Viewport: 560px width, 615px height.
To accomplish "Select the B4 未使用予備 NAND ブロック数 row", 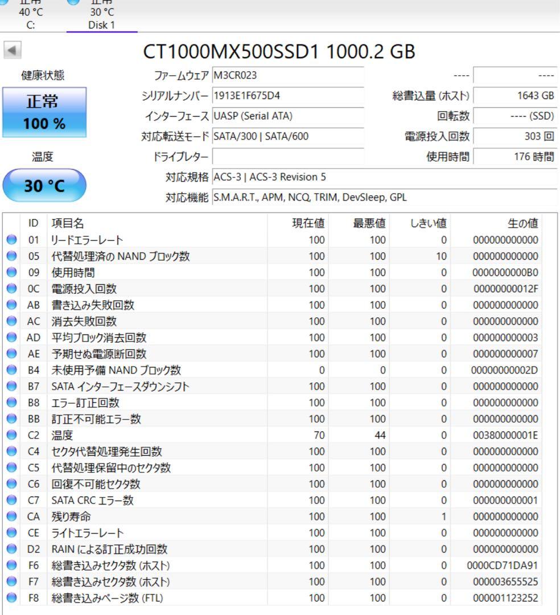I will (142, 370).
